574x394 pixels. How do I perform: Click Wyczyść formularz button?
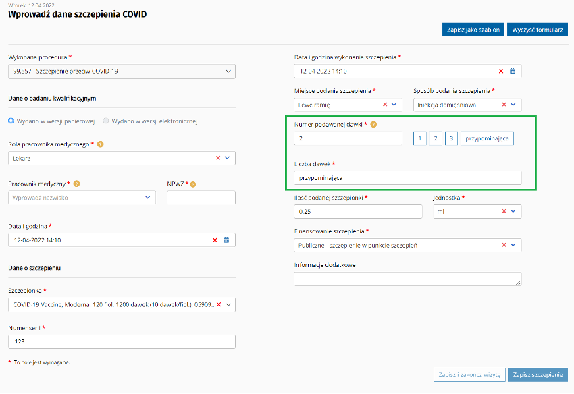tap(538, 30)
